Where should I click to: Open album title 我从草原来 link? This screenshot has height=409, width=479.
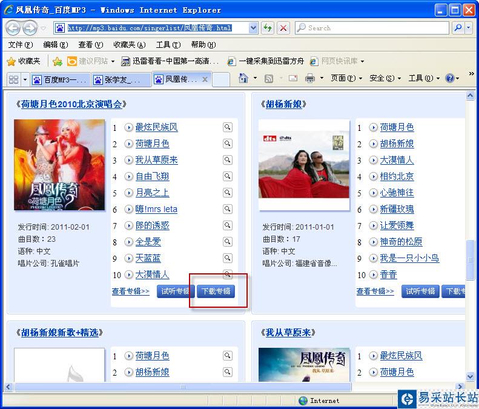click(288, 333)
